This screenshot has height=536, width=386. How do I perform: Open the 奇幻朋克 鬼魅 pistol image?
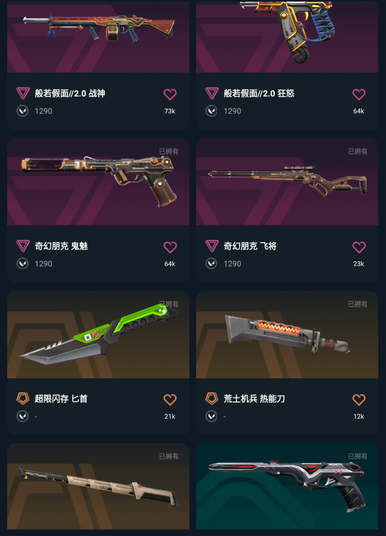(x=99, y=182)
